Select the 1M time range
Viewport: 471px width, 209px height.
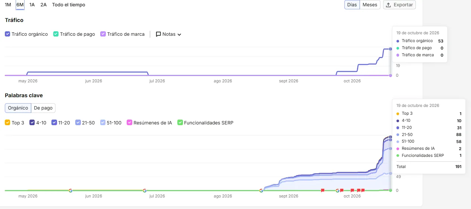(8, 5)
